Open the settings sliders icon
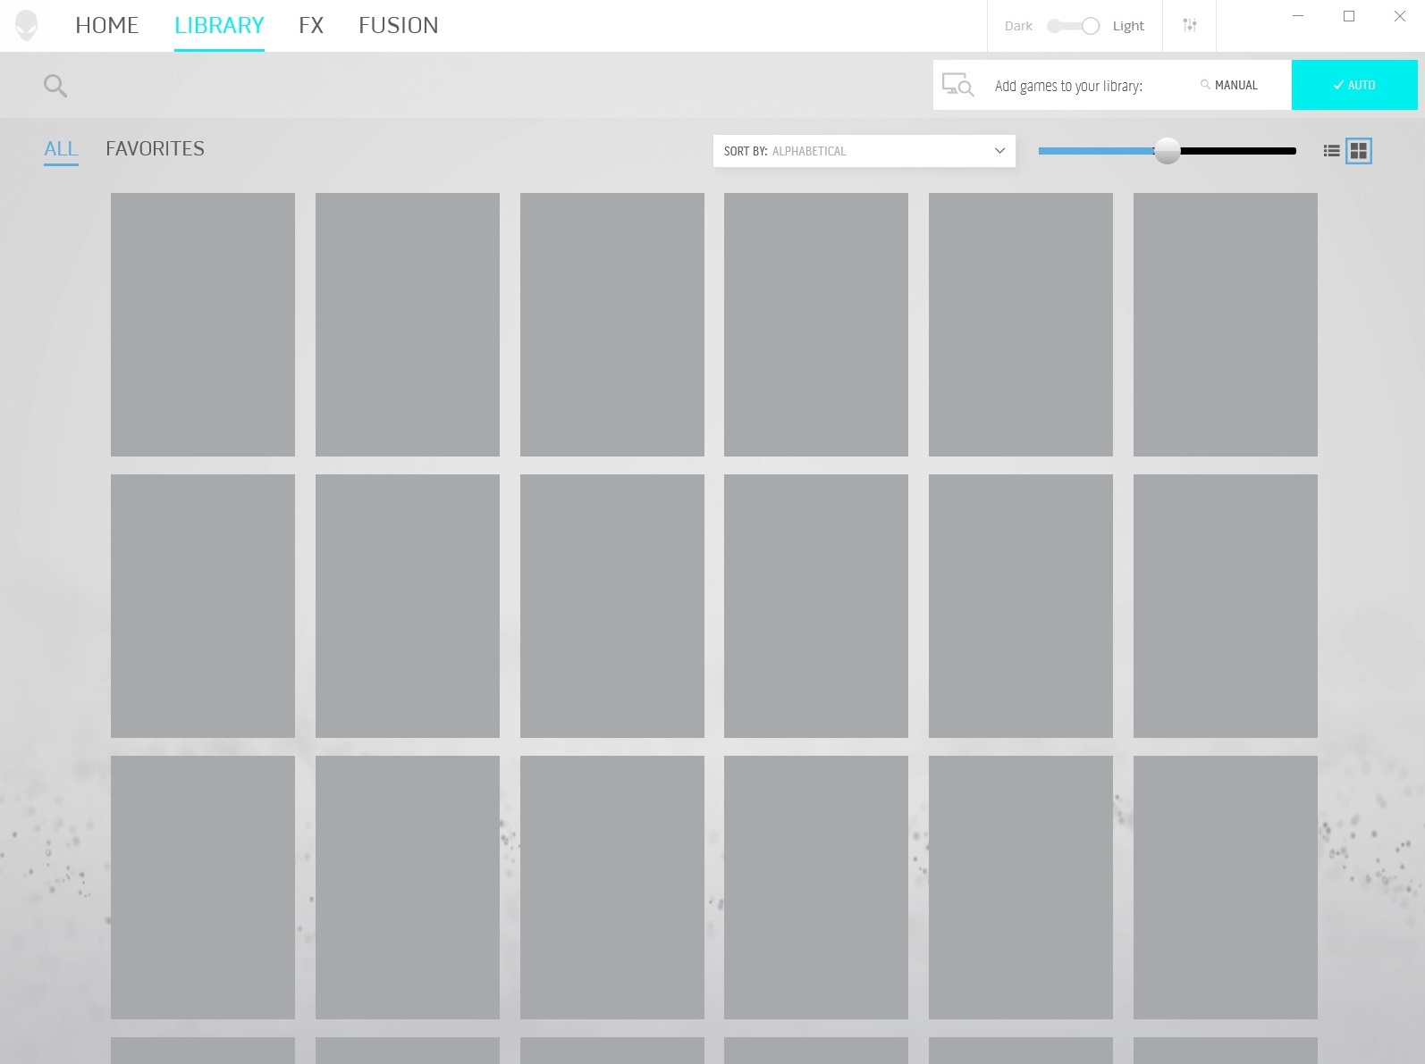Image resolution: width=1425 pixels, height=1064 pixels. (1189, 25)
